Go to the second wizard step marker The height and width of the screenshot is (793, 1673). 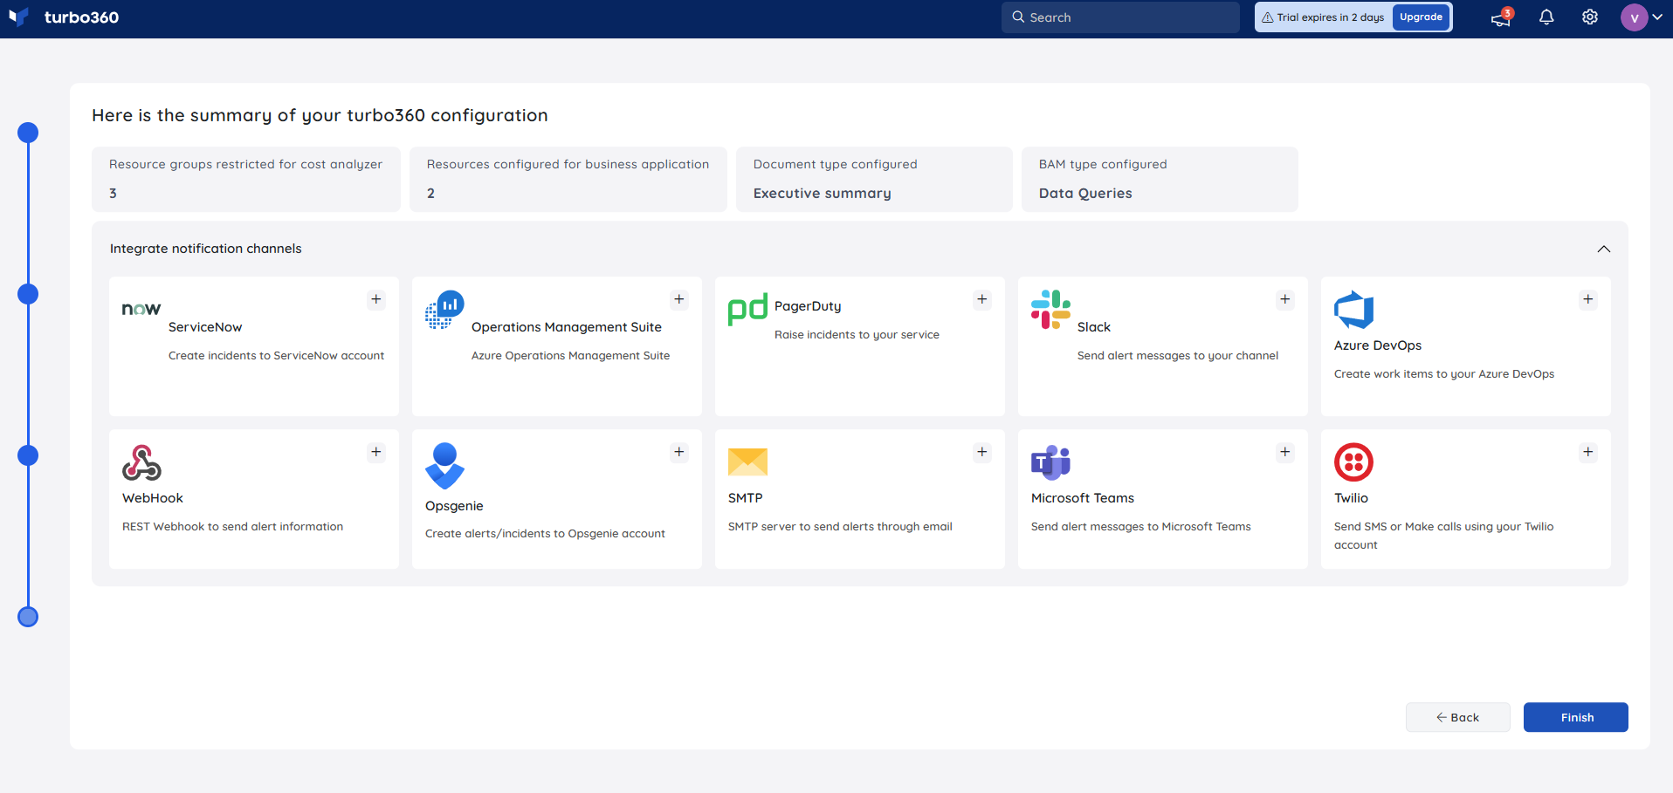(28, 294)
